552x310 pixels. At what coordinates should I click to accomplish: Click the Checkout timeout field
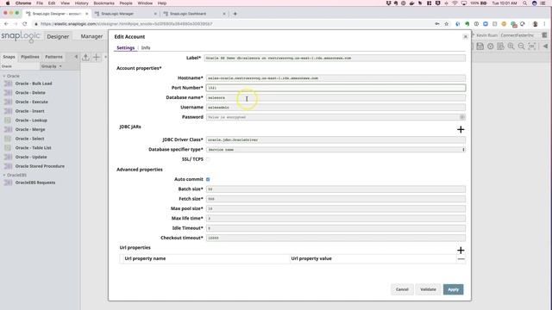pos(336,238)
